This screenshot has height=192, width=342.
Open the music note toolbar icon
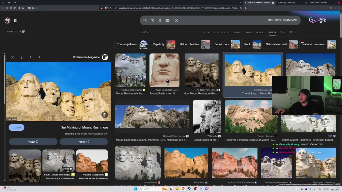[x=23, y=8]
